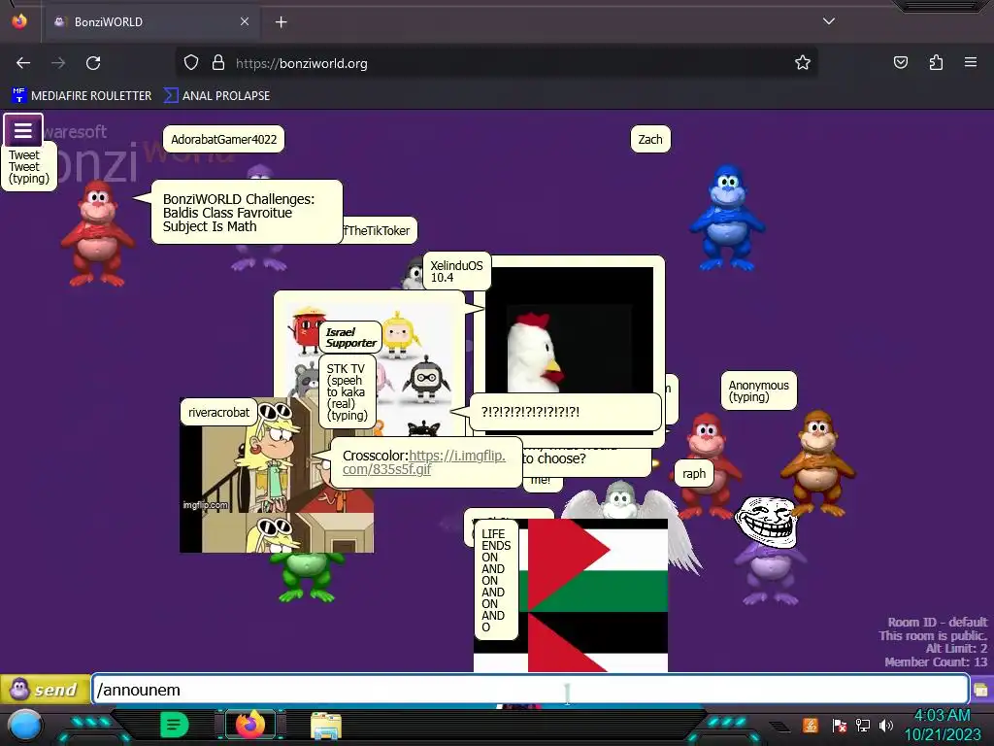Click the green Bonzi character

coord(306,577)
